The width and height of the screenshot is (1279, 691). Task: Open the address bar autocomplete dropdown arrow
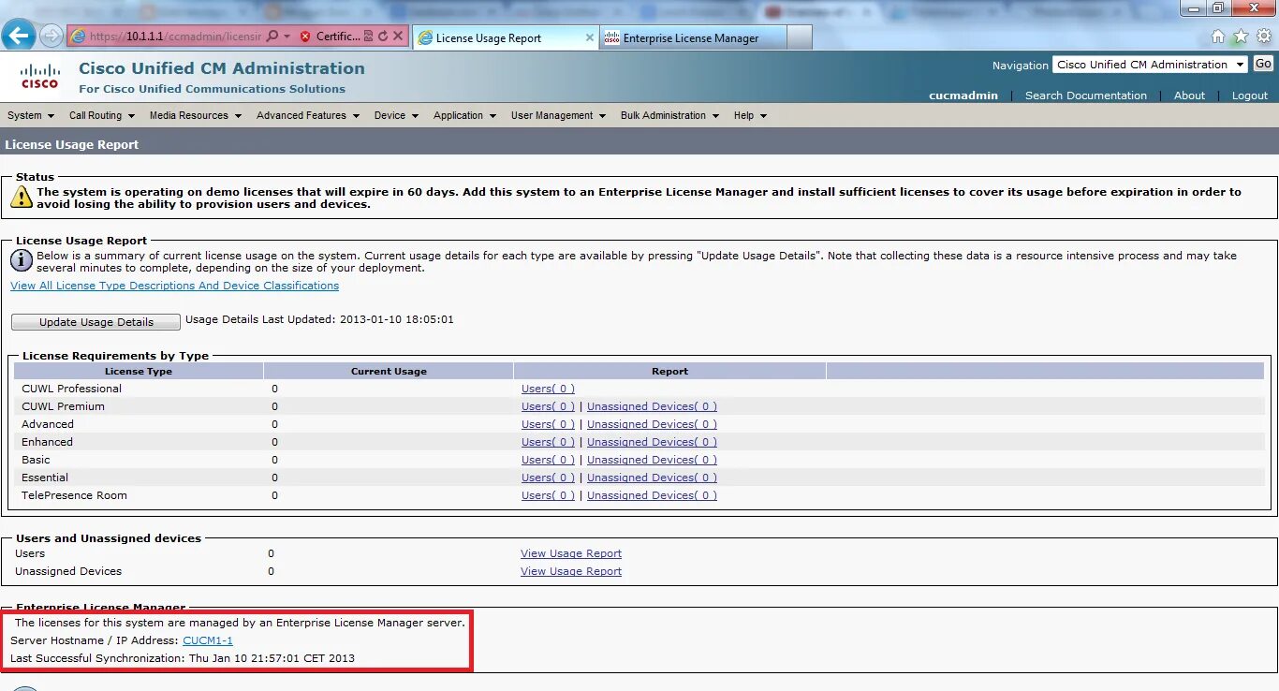[x=287, y=37]
